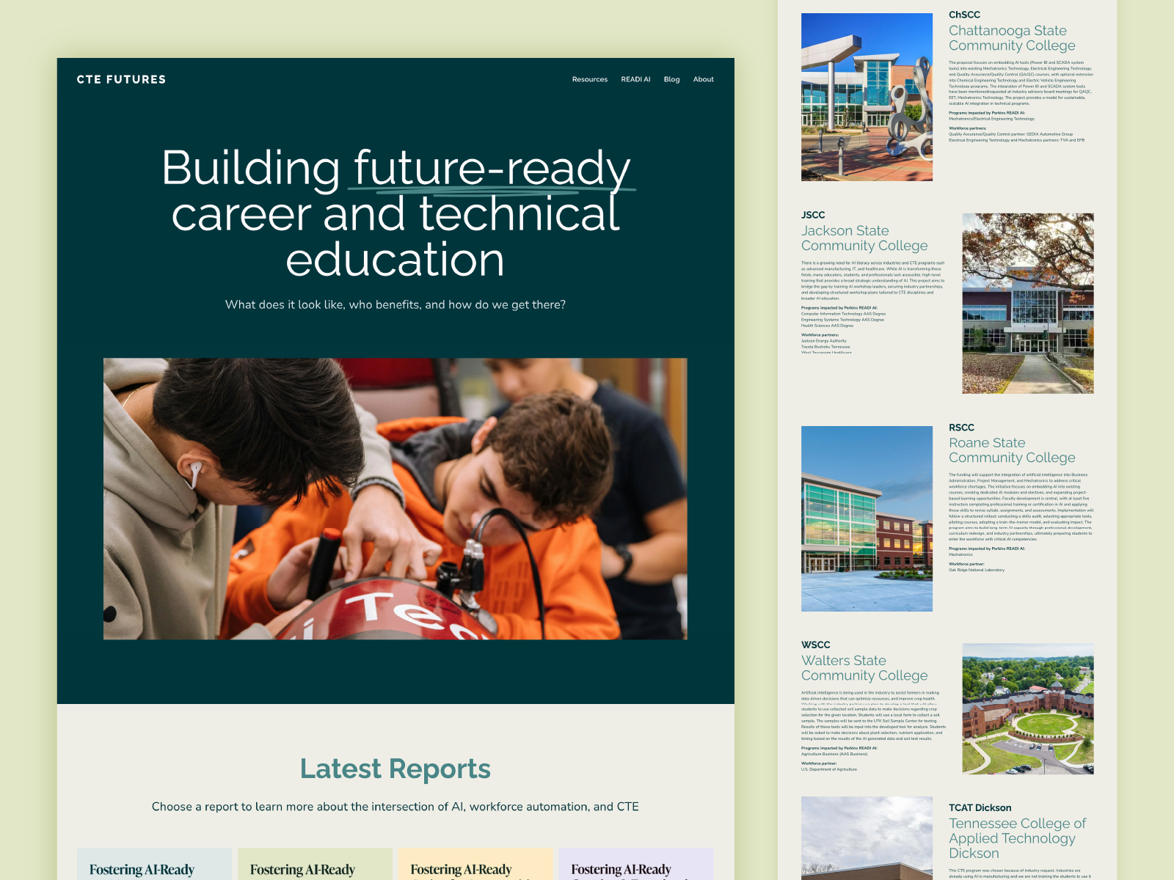
Task: Click the TCAT Dickson label
Action: pyautogui.click(x=980, y=807)
